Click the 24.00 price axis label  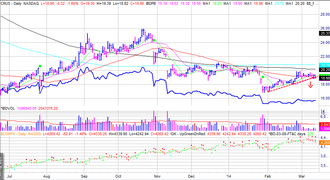(325, 42)
